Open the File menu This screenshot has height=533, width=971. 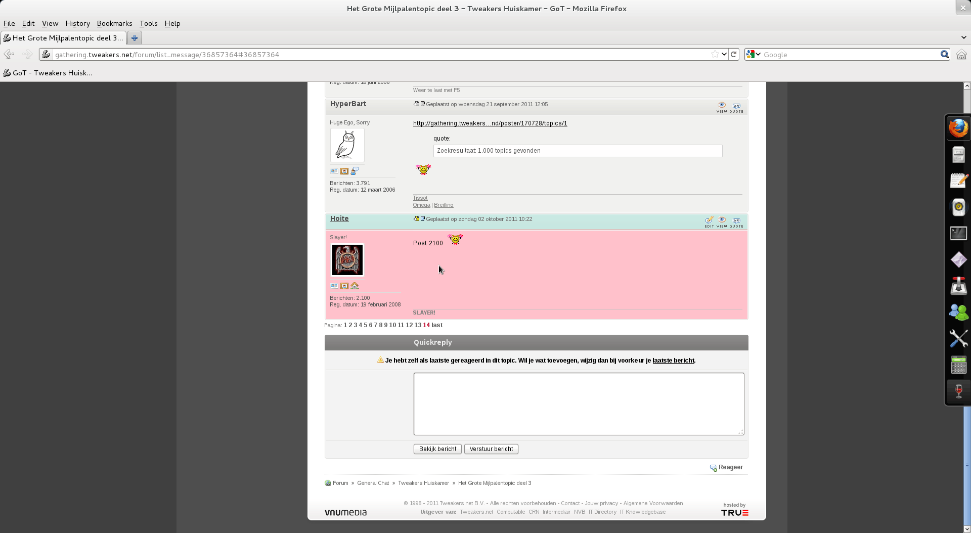click(9, 23)
